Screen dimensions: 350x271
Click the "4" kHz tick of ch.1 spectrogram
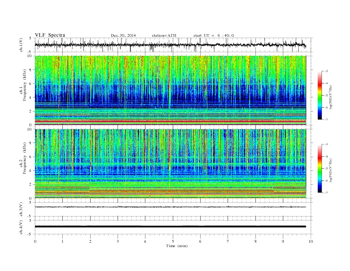point(31,97)
